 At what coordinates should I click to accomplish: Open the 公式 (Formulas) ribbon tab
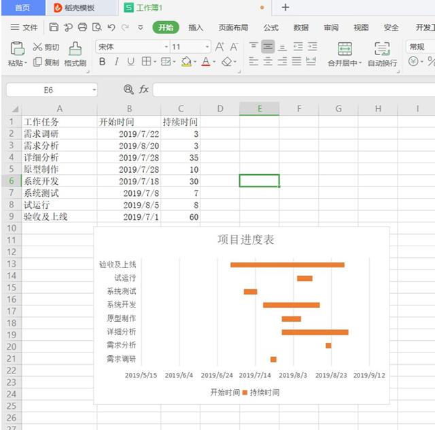click(271, 27)
